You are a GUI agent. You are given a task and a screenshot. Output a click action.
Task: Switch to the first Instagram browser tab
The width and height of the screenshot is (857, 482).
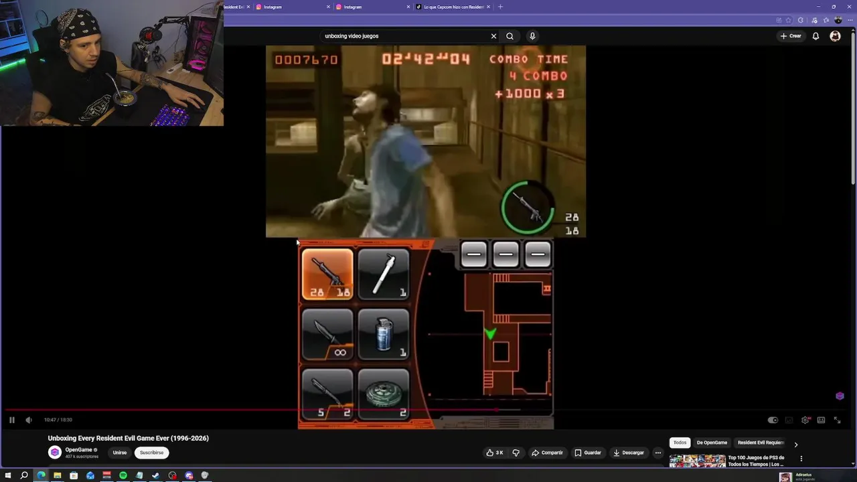291,7
